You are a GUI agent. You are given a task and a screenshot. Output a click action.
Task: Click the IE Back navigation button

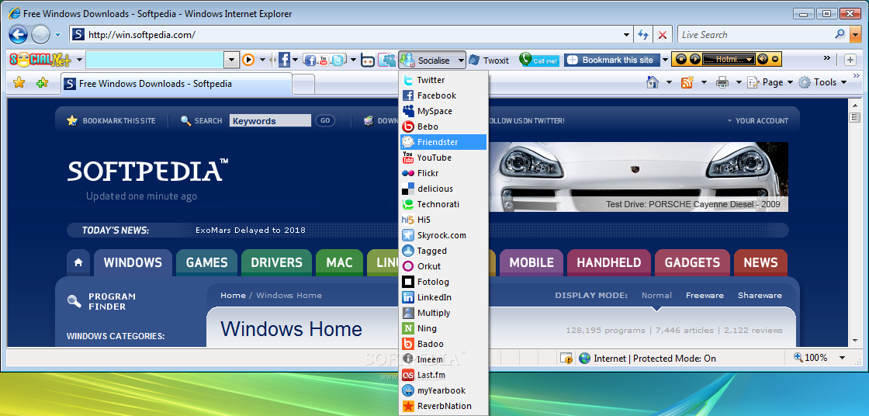pyautogui.click(x=19, y=34)
